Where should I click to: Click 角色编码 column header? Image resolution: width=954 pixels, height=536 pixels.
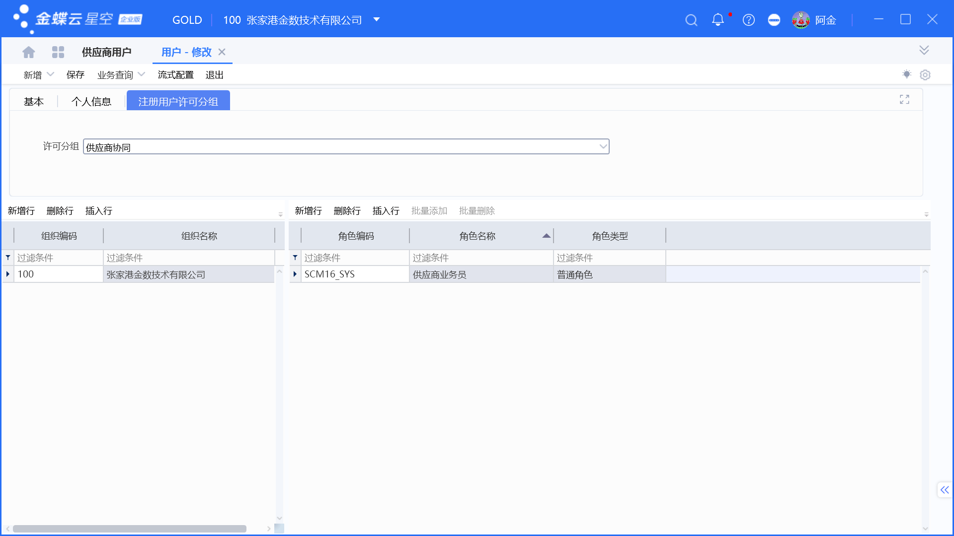[355, 236]
